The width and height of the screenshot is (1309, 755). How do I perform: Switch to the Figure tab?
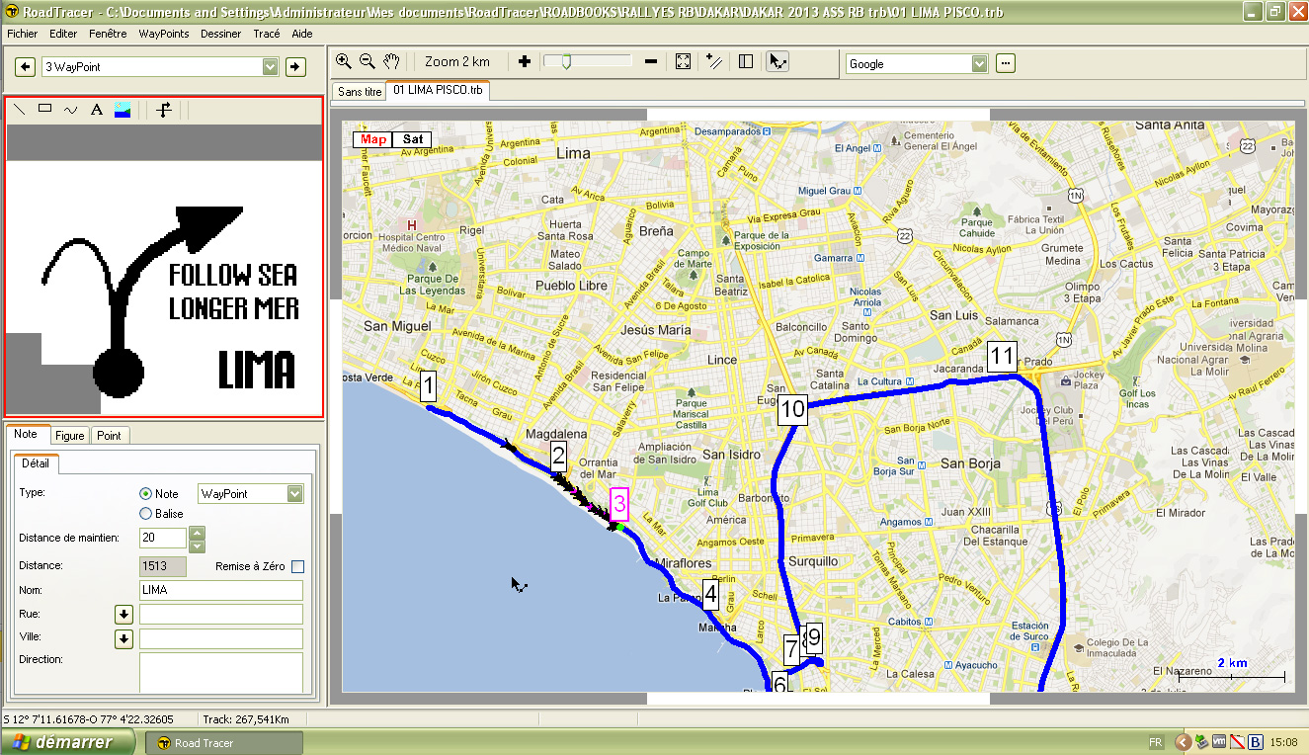tap(69, 435)
